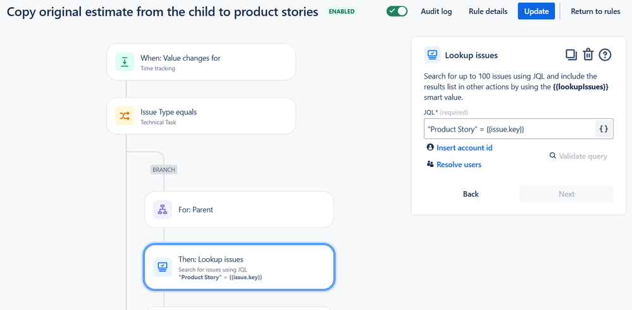Delete the Lookup issues component

click(x=588, y=54)
